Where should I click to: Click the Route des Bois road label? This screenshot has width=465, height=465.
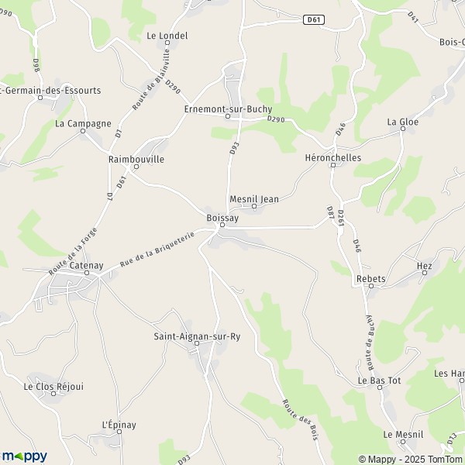301,420
